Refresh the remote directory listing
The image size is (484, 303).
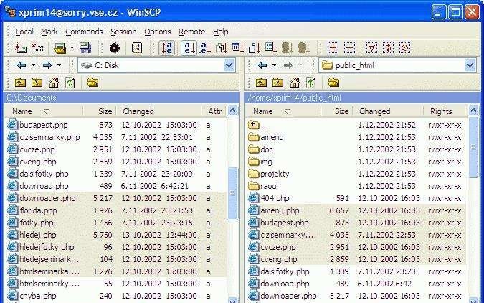(310, 83)
